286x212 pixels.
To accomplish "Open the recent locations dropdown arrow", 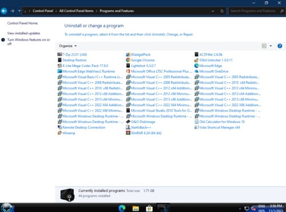I will (19, 11).
